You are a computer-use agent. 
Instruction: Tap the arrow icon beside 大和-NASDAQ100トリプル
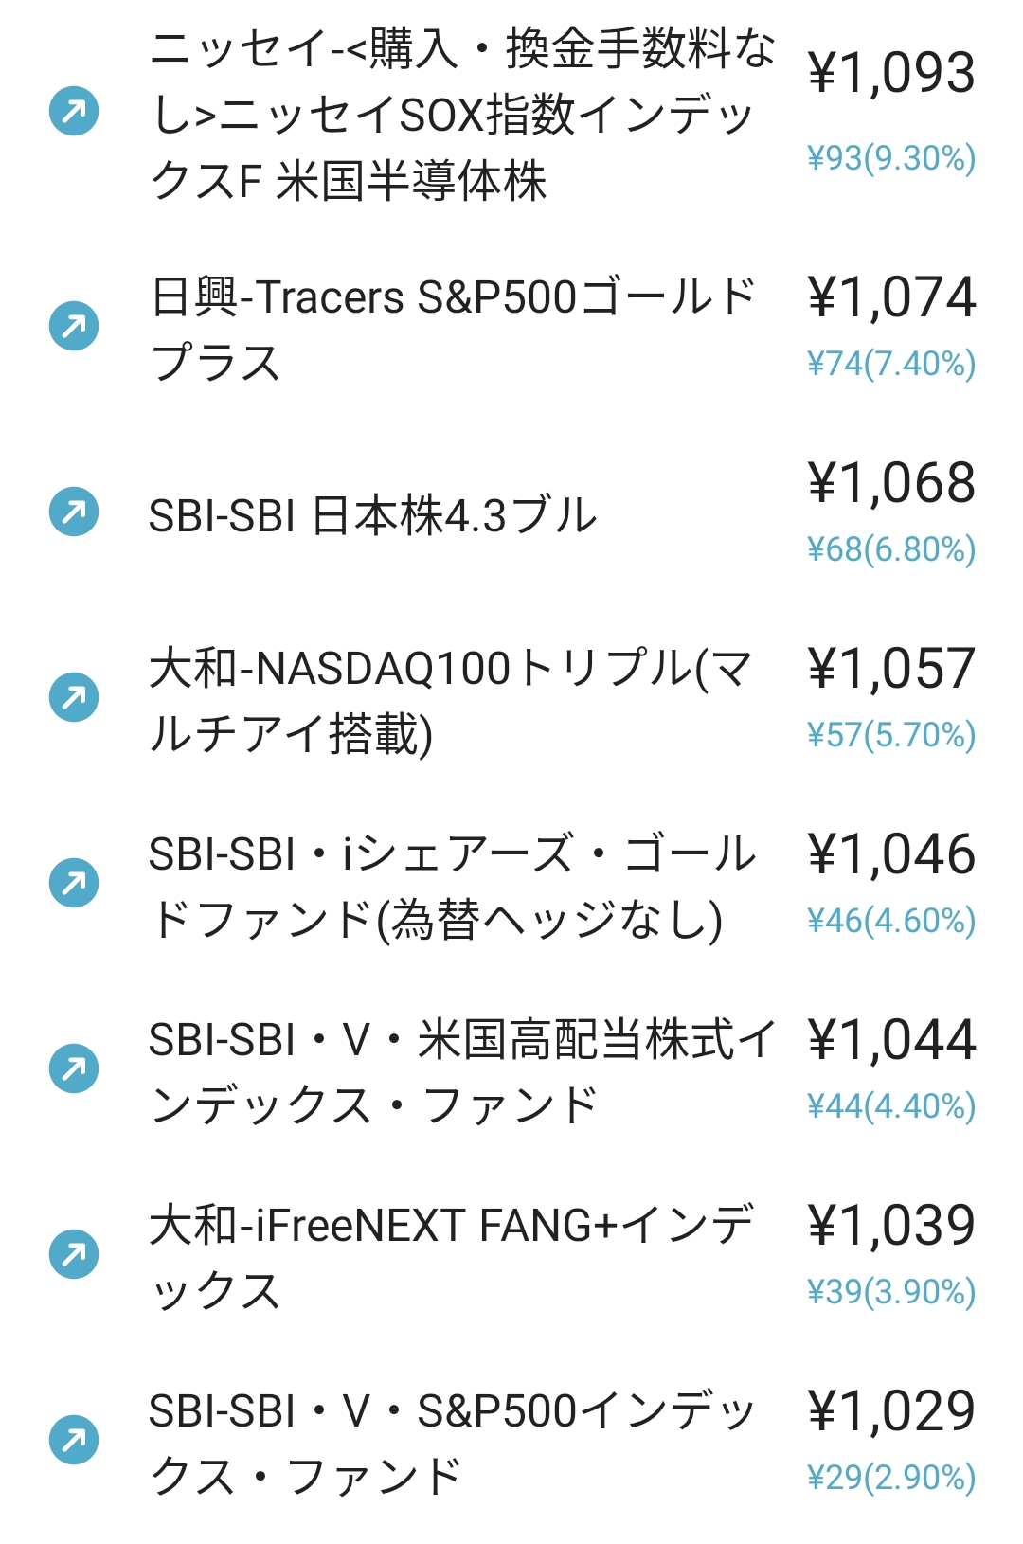74,697
